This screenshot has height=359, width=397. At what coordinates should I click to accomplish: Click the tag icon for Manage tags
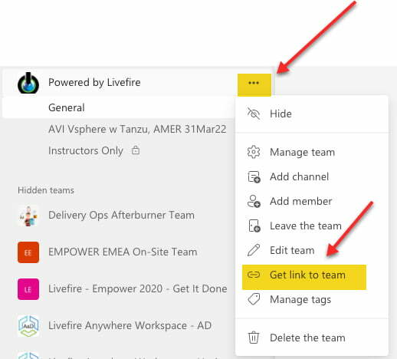tap(254, 299)
